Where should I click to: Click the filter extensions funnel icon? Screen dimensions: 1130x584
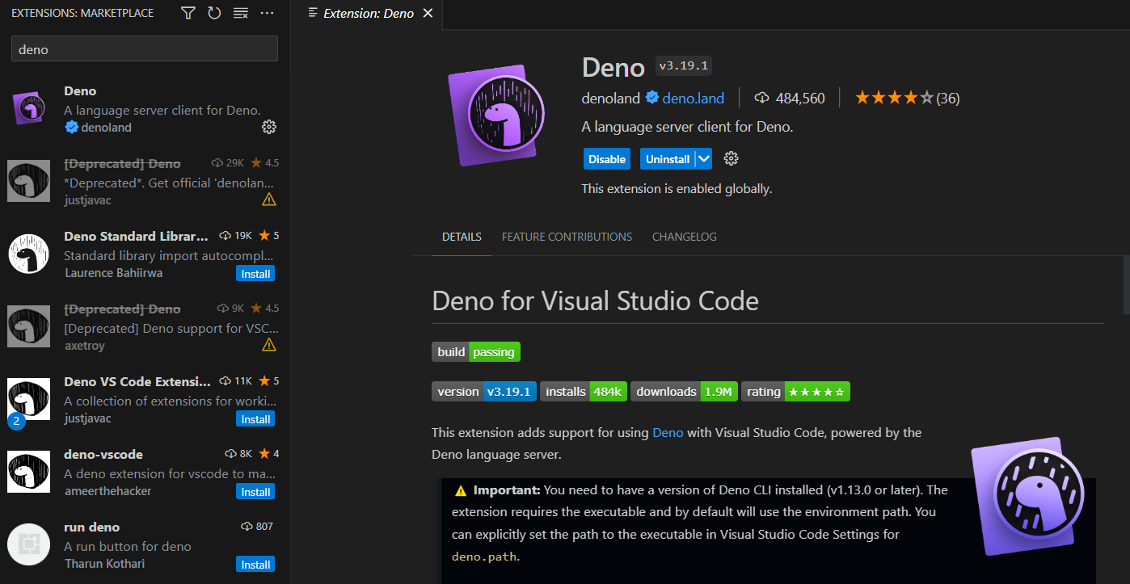click(x=188, y=13)
